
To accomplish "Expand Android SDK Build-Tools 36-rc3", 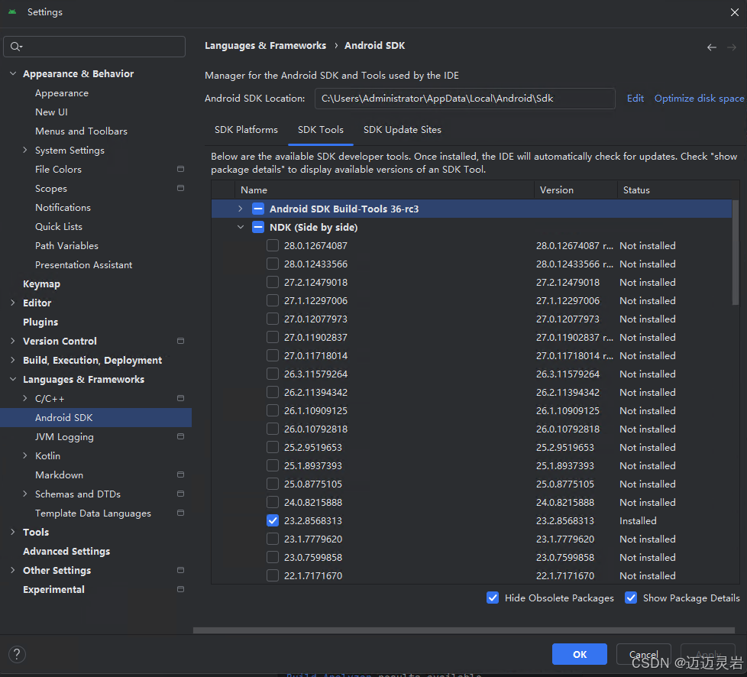I will [241, 208].
